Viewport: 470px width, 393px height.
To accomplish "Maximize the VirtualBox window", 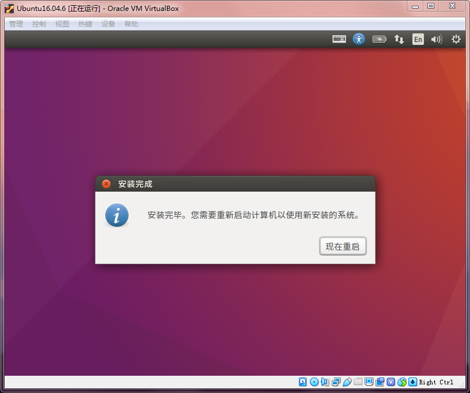I will (431, 6).
